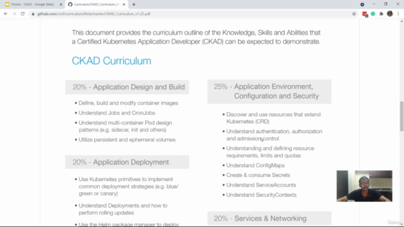The image size is (404, 227).
Task: Go forward using the forward arrow
Action: [x=14, y=14]
